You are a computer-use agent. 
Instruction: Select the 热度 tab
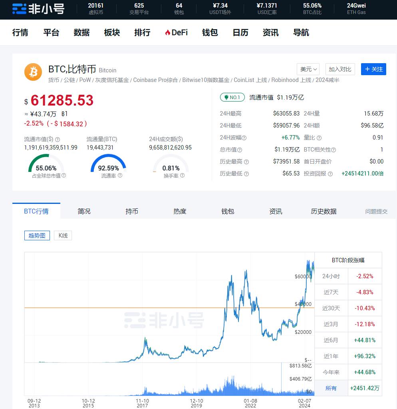point(180,211)
